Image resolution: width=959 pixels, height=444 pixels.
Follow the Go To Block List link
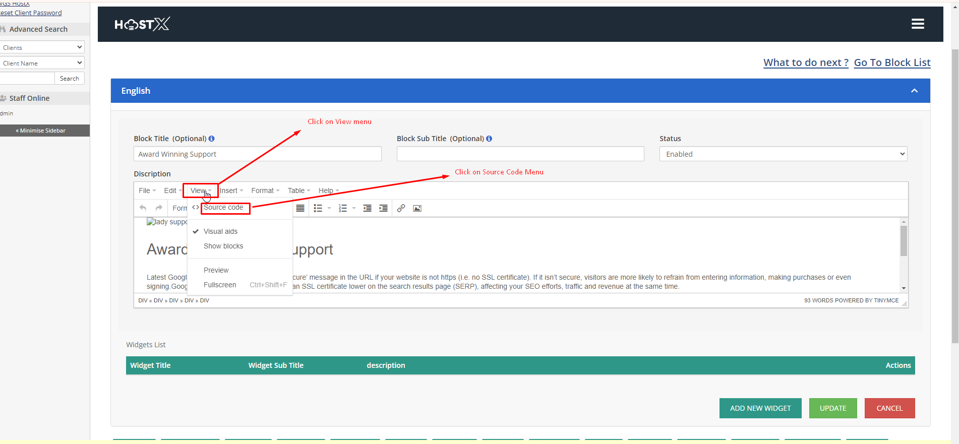click(x=892, y=62)
